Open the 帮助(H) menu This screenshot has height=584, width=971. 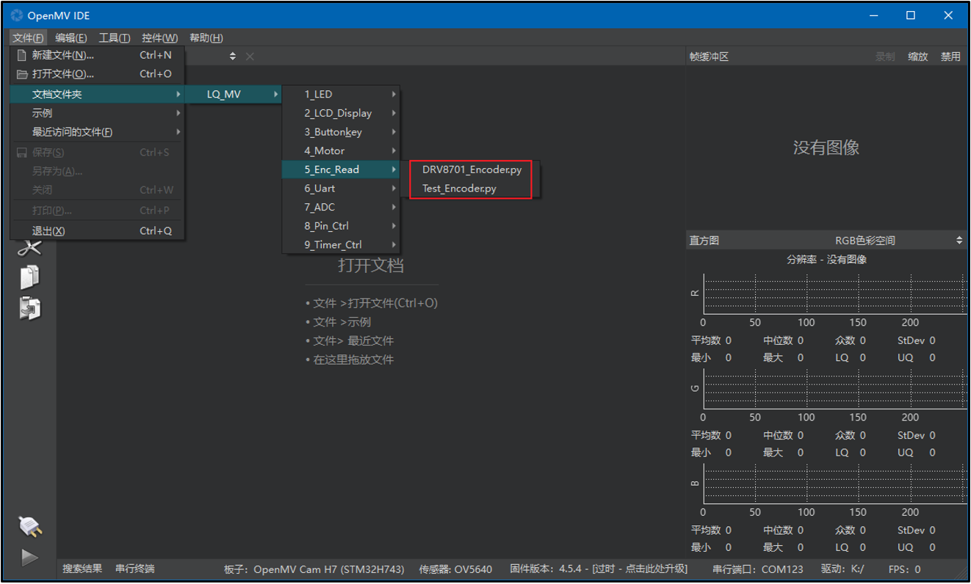pos(206,38)
